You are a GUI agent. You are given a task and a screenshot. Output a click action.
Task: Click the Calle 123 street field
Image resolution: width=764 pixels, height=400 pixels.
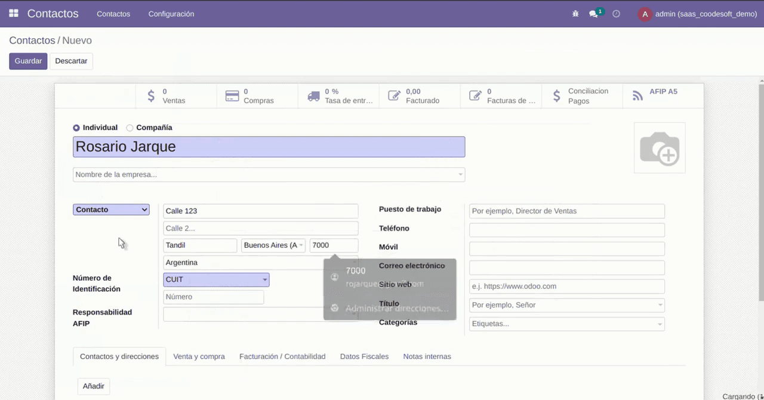[x=261, y=211]
